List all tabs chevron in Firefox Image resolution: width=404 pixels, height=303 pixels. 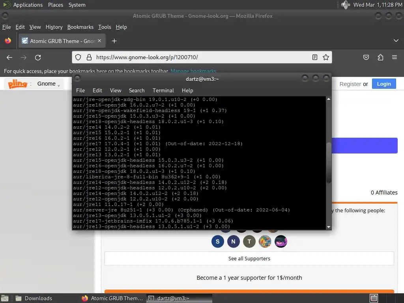click(396, 41)
